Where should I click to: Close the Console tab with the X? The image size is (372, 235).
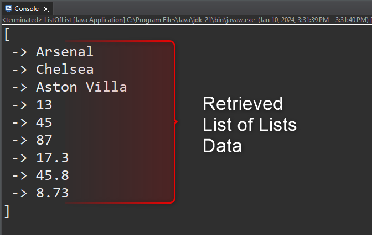(46, 9)
